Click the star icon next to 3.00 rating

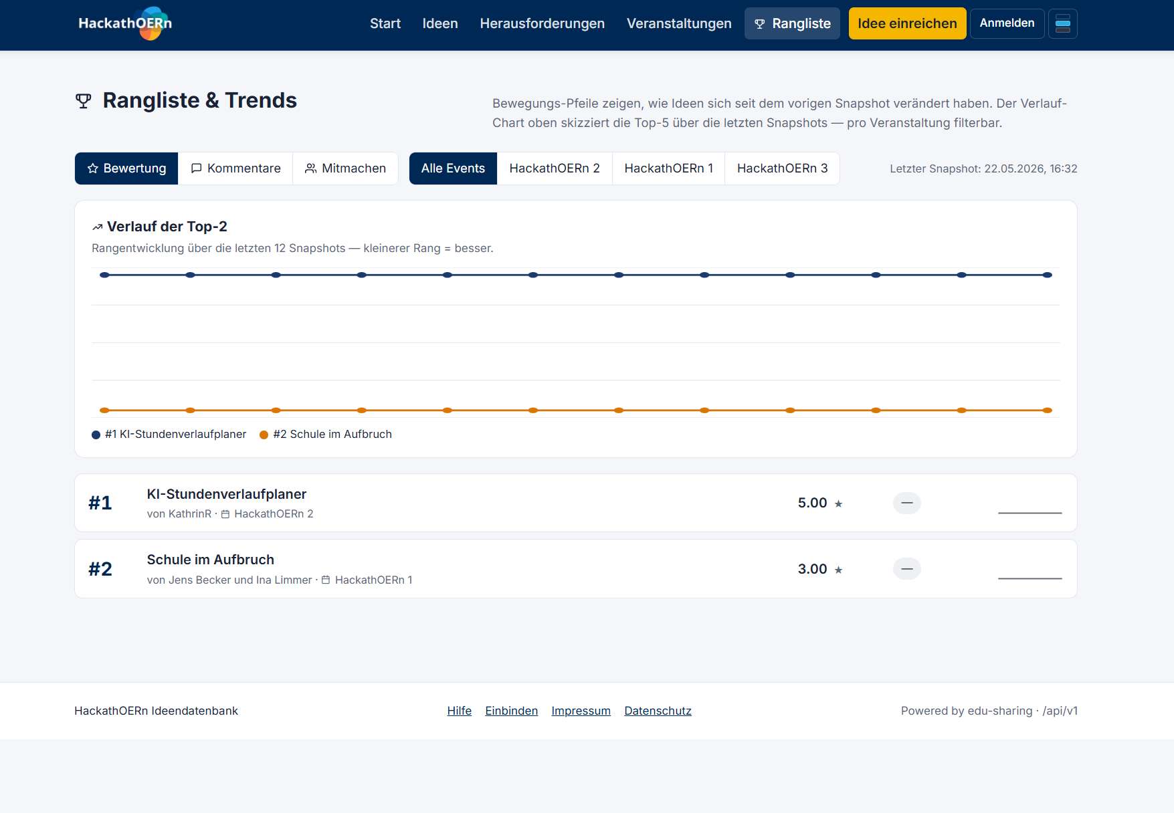pos(838,570)
